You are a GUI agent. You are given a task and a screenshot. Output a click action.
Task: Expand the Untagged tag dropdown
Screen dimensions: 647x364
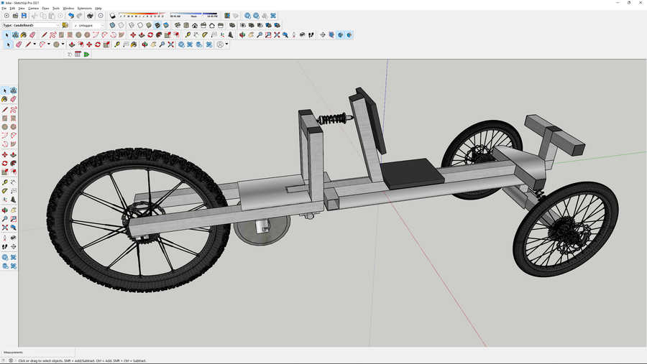coord(102,25)
